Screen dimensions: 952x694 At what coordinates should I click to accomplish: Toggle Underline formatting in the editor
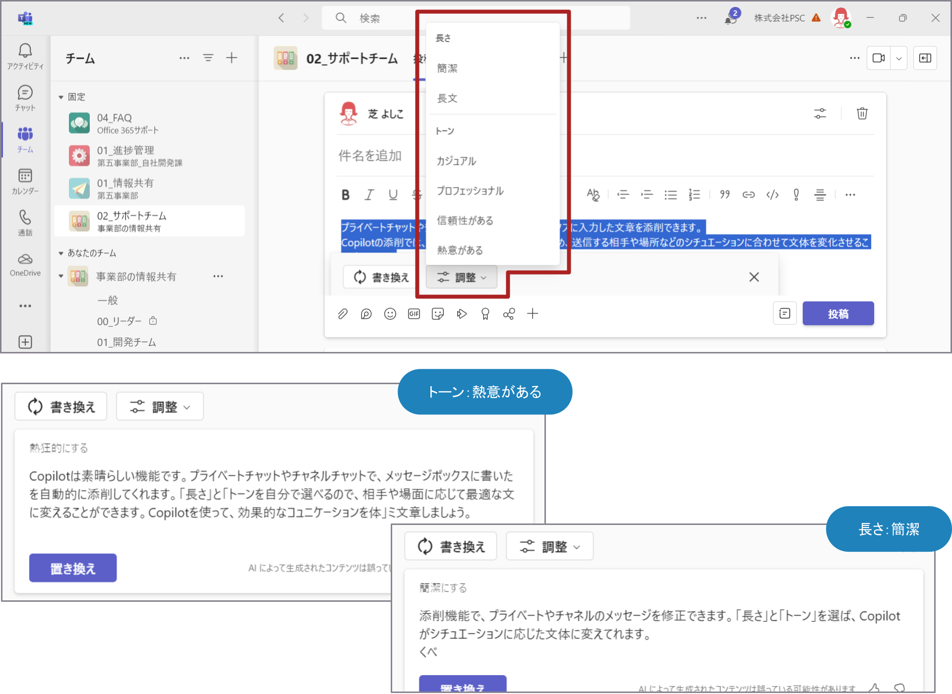pos(393,195)
